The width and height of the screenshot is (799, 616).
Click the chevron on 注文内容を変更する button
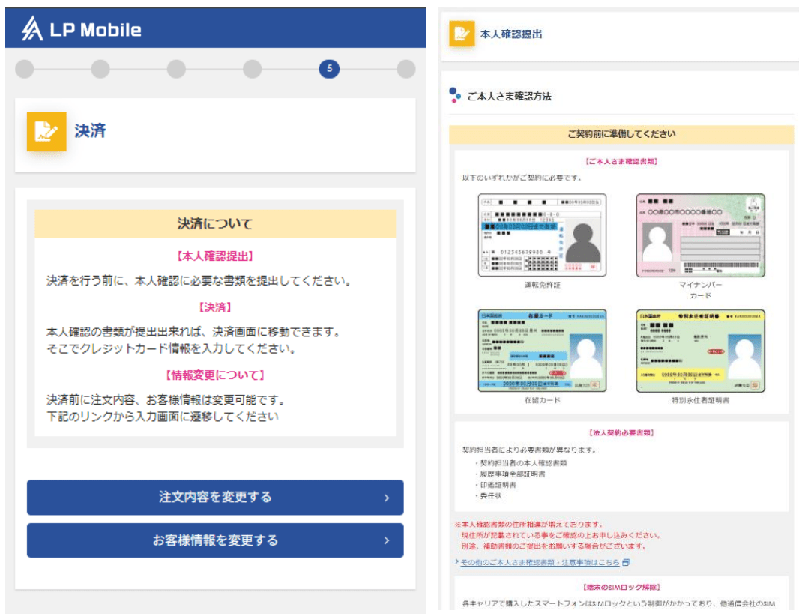[x=386, y=498]
